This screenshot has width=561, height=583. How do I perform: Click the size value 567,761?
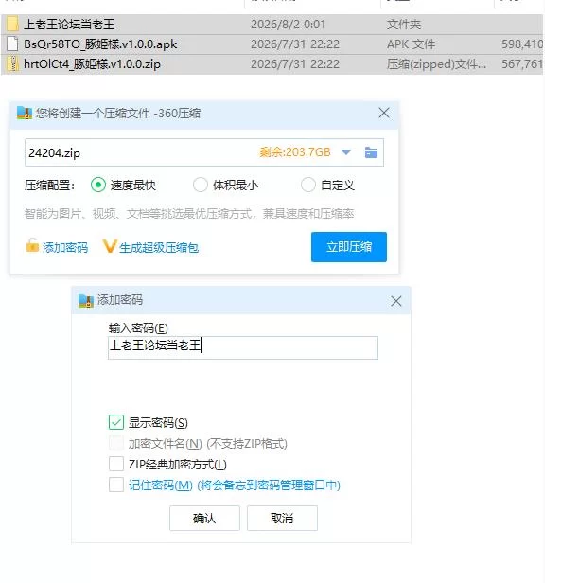point(522,64)
